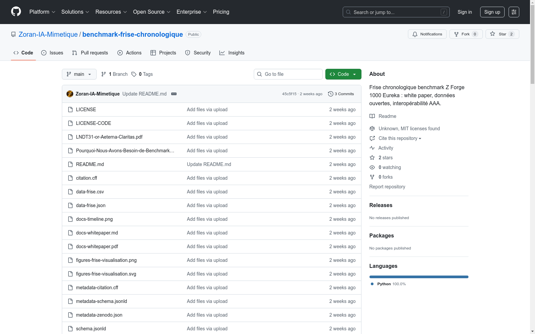Click the commit message ellipsis icon
The height and width of the screenshot is (334, 535).
174,94
